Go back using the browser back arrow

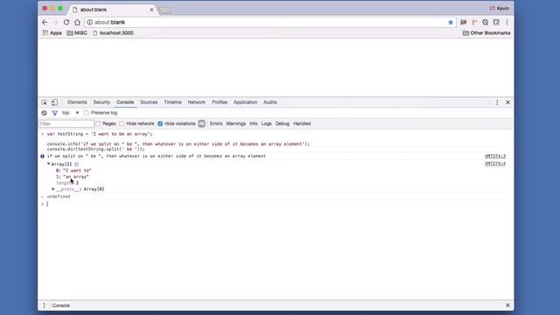pyautogui.click(x=45, y=22)
